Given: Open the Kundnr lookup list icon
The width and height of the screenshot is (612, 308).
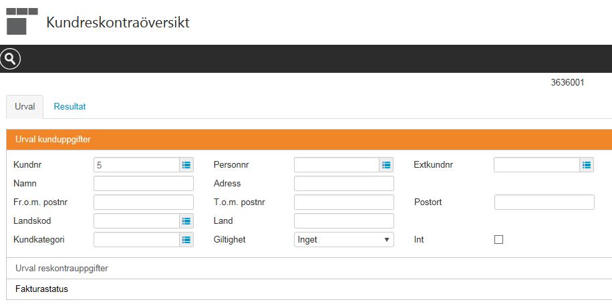Looking at the screenshot, I should pyautogui.click(x=186, y=165).
